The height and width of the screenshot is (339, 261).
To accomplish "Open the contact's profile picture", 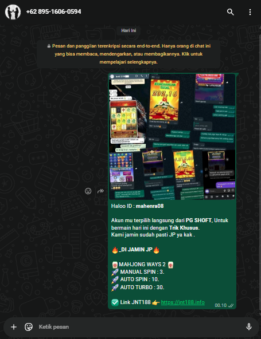I will [13, 12].
